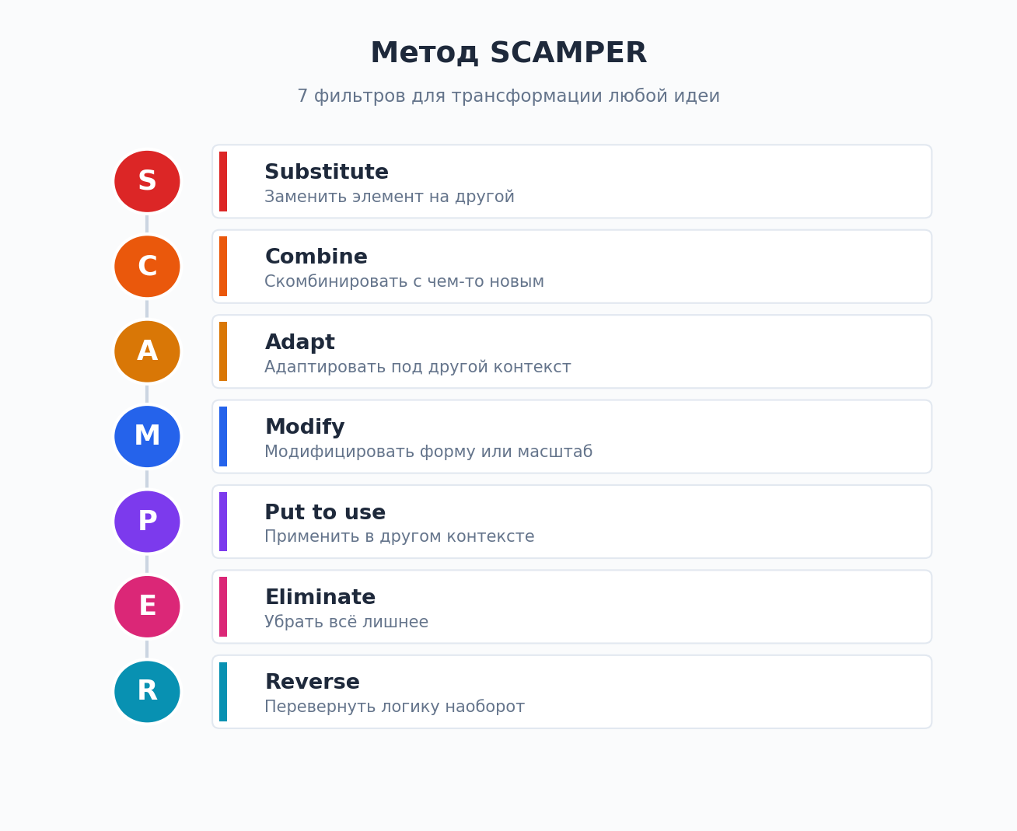
Task: Click the Put to use heading
Action: (325, 513)
